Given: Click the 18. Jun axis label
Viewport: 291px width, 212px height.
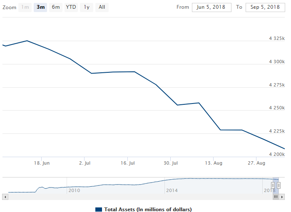Looking at the screenshot, I should coord(42,163).
